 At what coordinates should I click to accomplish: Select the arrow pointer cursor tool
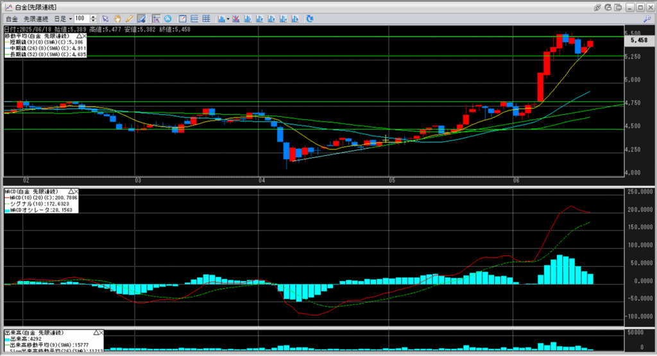(106, 19)
